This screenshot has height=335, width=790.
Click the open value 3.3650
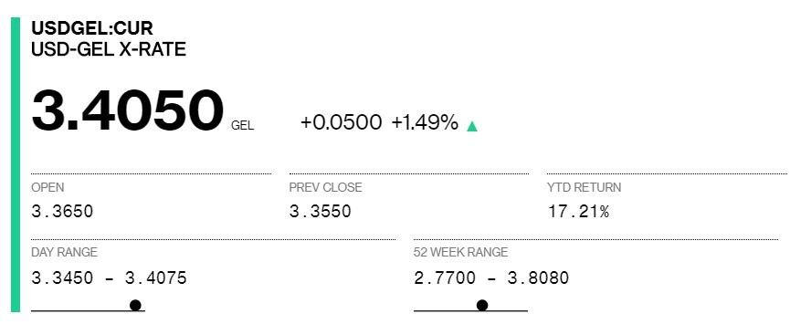click(62, 211)
